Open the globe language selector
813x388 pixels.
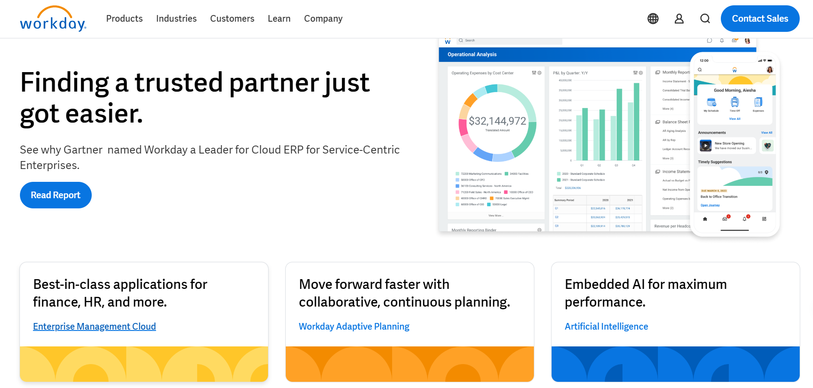653,19
